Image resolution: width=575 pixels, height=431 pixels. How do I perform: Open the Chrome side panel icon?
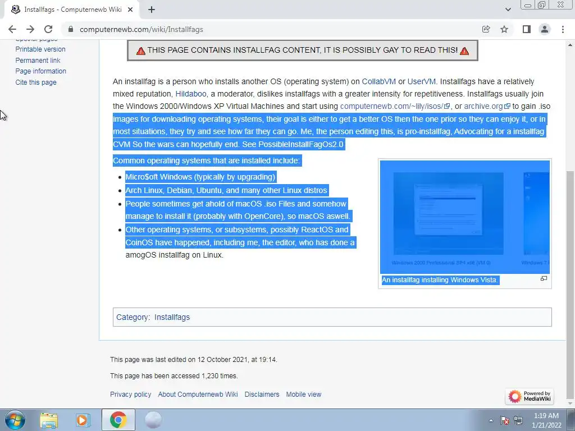tap(527, 29)
